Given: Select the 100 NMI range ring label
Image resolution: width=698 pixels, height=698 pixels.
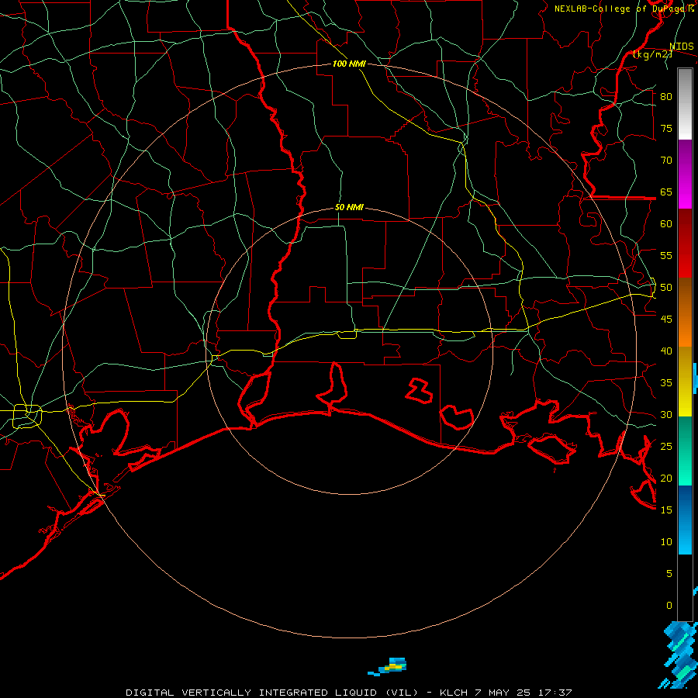Looking at the screenshot, I should 349,64.
